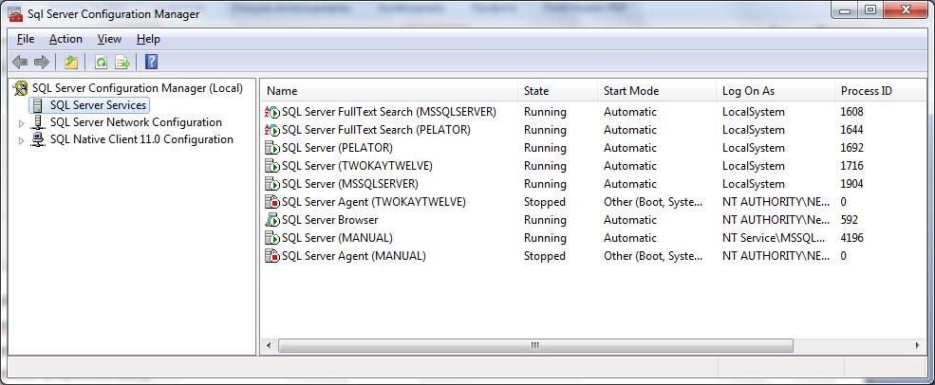
Task: Click the Running state of SQL Server Browser
Action: (545, 220)
